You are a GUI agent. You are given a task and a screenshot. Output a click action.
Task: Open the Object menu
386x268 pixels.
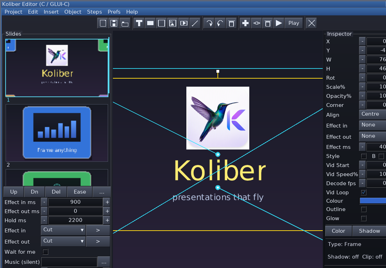73,12
